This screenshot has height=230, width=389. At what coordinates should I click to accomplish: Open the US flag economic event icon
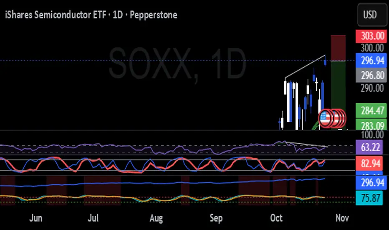click(326, 118)
